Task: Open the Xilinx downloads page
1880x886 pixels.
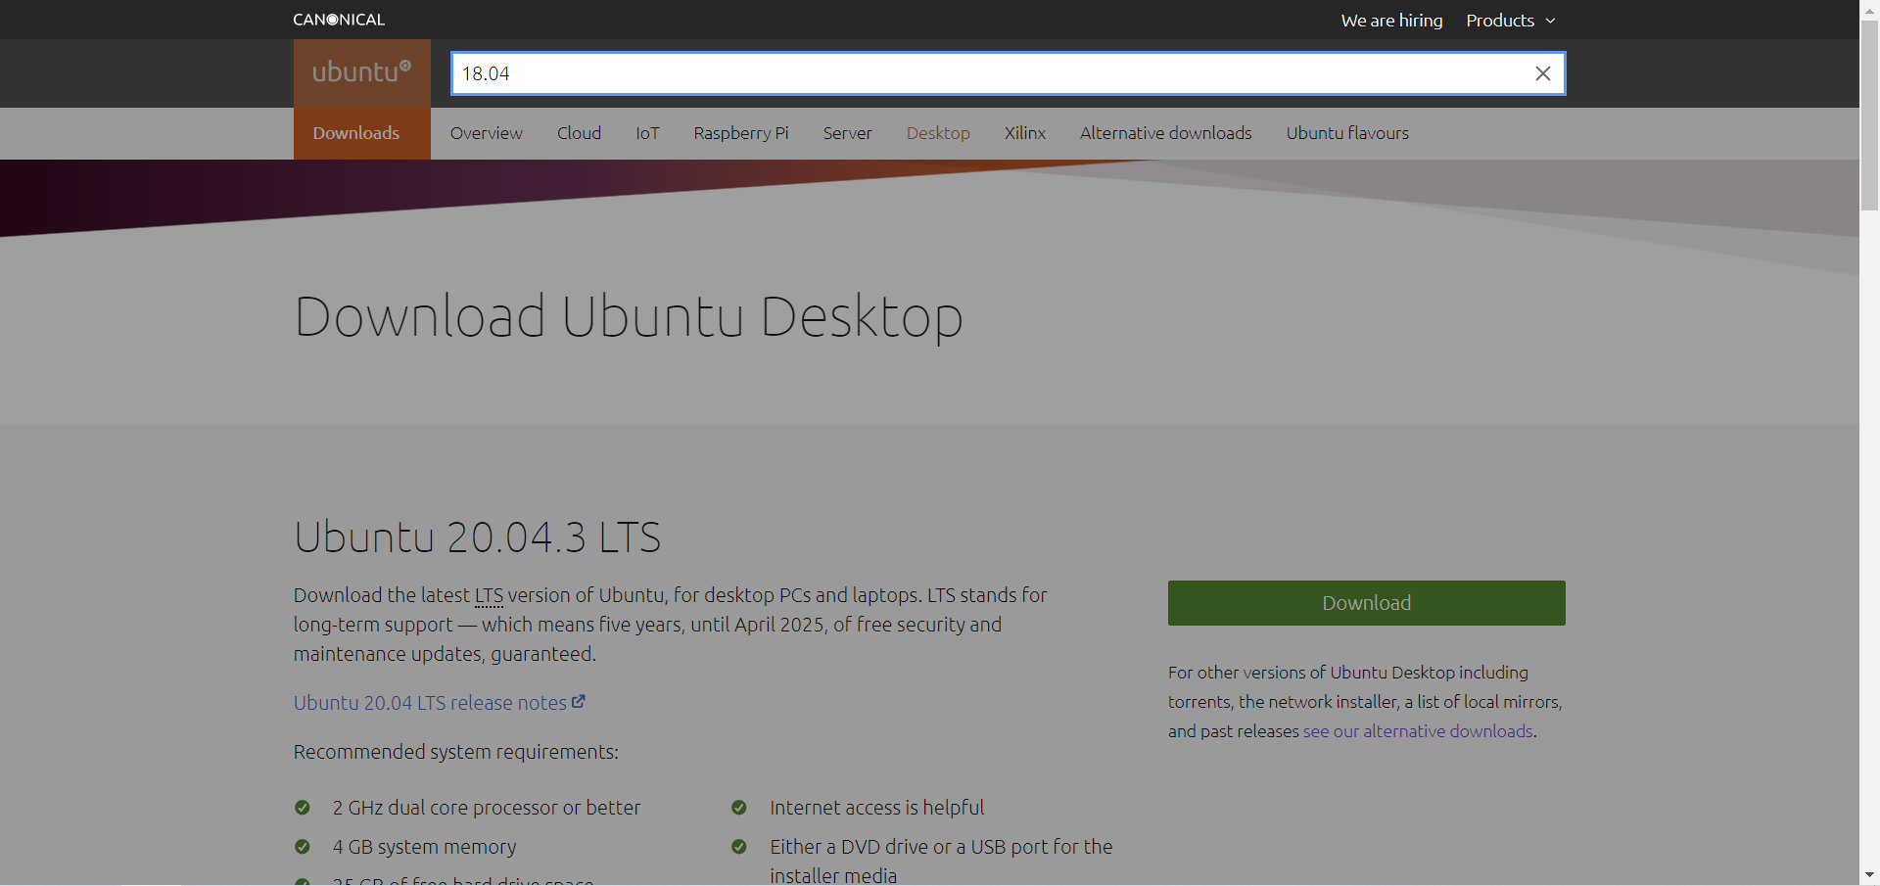Action: click(x=1025, y=133)
